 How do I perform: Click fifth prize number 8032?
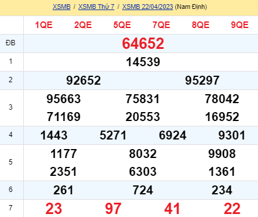point(142,154)
